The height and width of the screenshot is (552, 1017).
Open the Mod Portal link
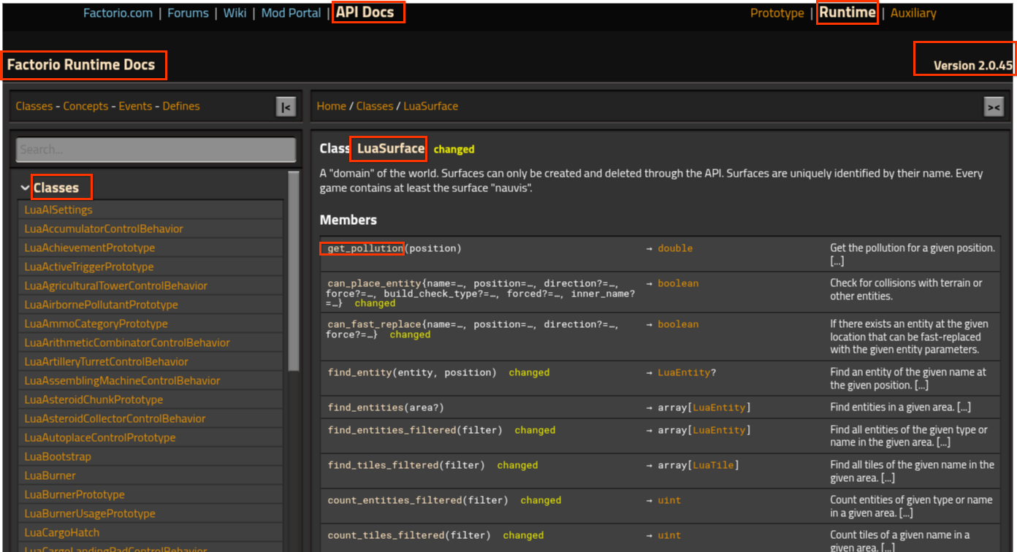click(x=291, y=13)
